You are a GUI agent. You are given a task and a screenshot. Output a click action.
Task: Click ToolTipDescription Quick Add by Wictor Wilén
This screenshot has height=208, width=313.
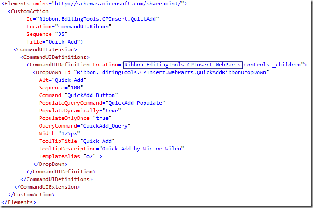[x=112, y=149]
